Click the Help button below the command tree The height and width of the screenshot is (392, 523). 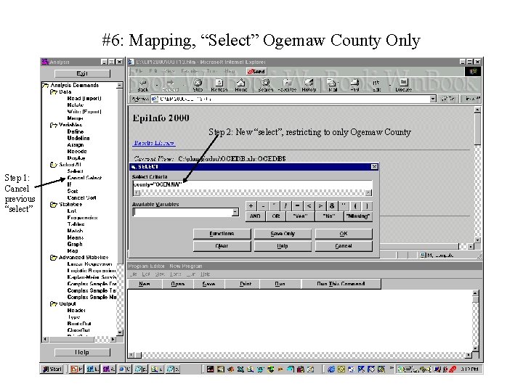[82, 352]
